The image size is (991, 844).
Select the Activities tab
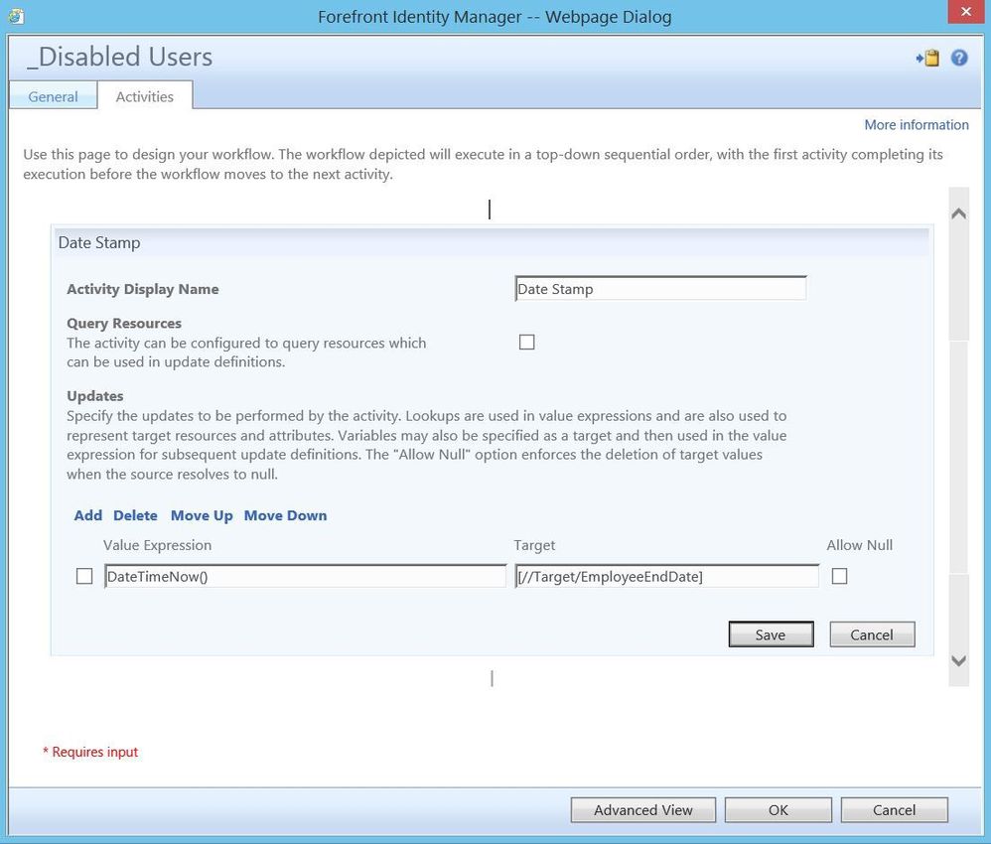(145, 96)
